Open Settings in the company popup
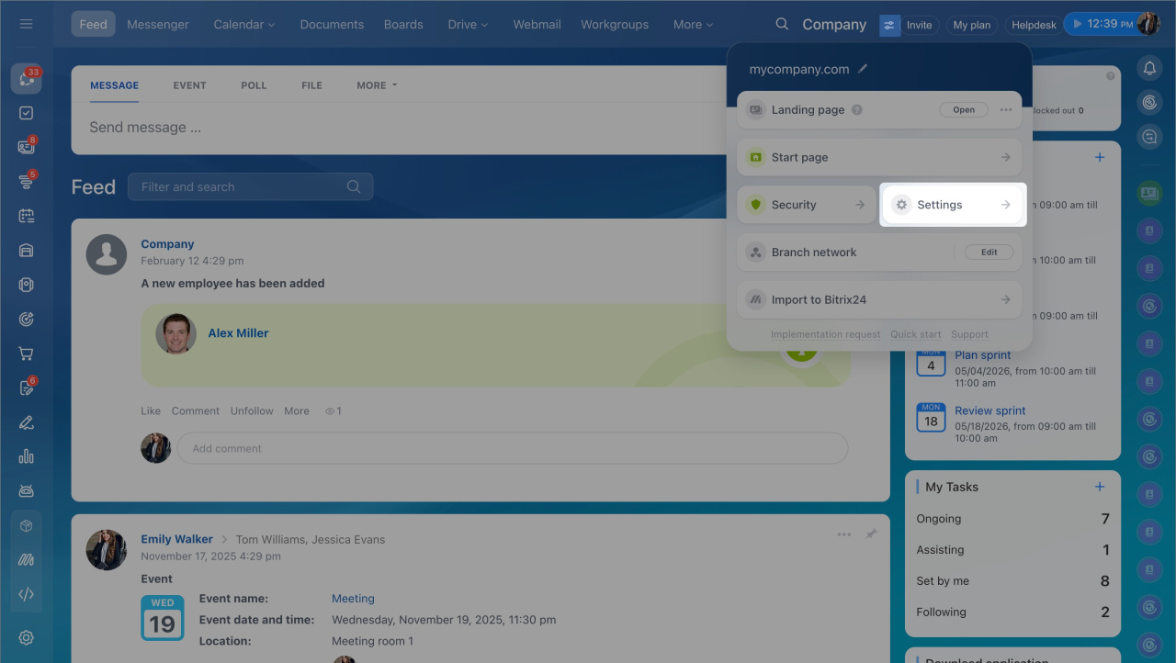Screen dimensions: 1176x663 (953, 205)
